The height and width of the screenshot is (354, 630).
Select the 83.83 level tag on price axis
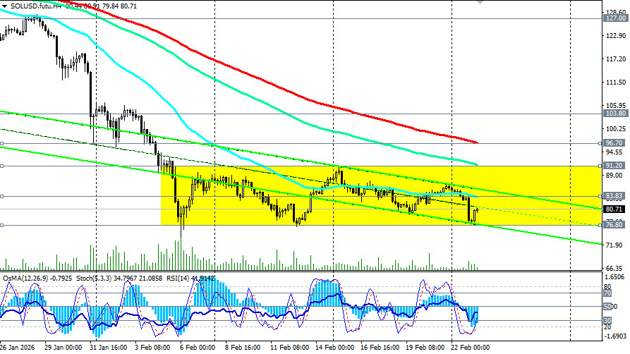[x=615, y=196]
